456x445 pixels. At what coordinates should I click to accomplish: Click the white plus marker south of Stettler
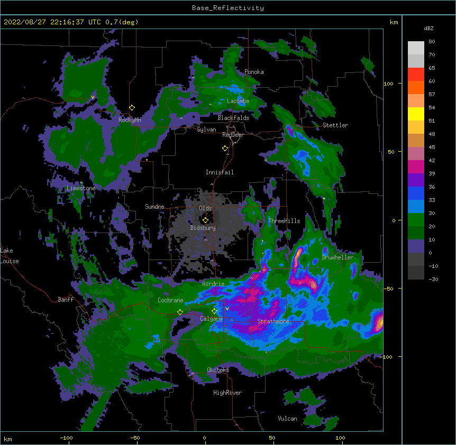click(324, 199)
